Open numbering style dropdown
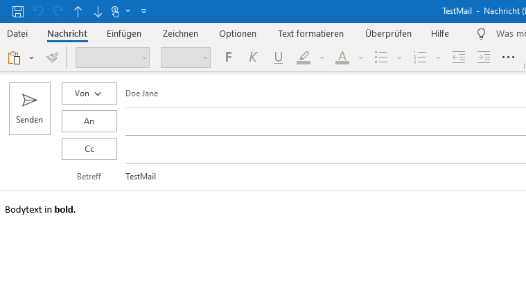 click(x=438, y=57)
